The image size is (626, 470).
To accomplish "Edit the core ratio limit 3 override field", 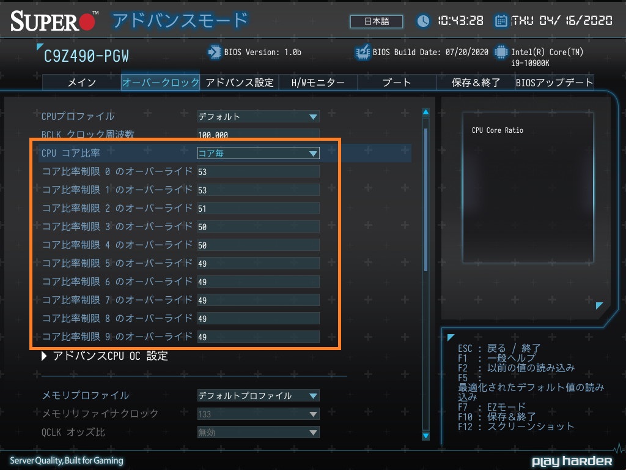I will pyautogui.click(x=259, y=227).
